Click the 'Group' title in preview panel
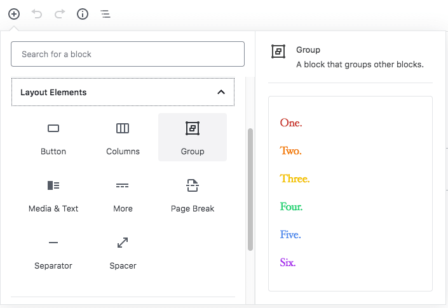Screen dimensions: 448x308 click(x=308, y=50)
